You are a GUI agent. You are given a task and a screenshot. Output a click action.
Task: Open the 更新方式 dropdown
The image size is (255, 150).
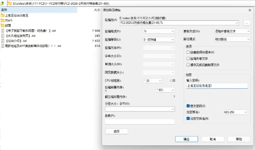click(x=232, y=31)
